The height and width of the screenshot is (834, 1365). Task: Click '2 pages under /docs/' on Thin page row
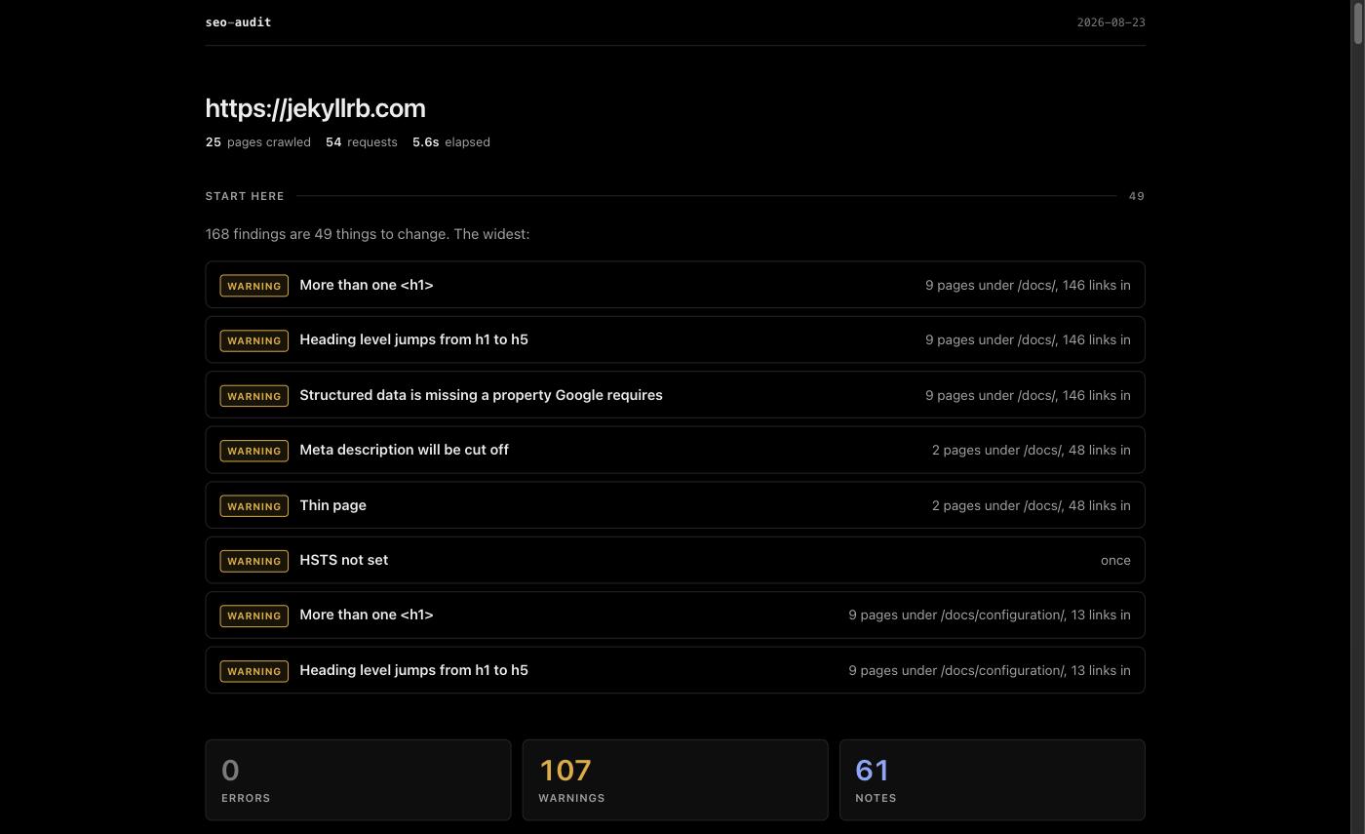1031,505
